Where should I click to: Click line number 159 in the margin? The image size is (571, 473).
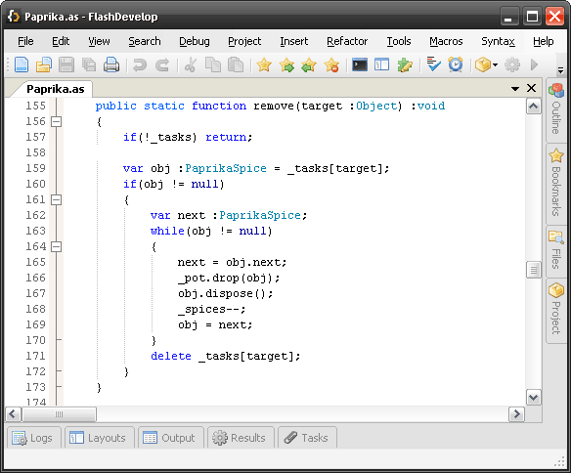(35, 168)
